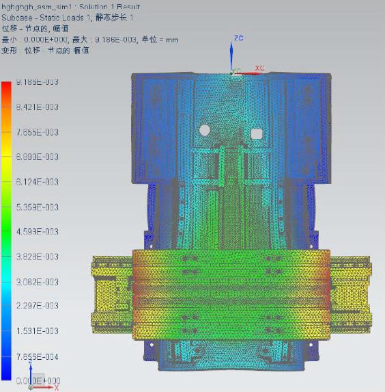
Task: Click the 6.890E-003 legend label
Action: [38, 157]
